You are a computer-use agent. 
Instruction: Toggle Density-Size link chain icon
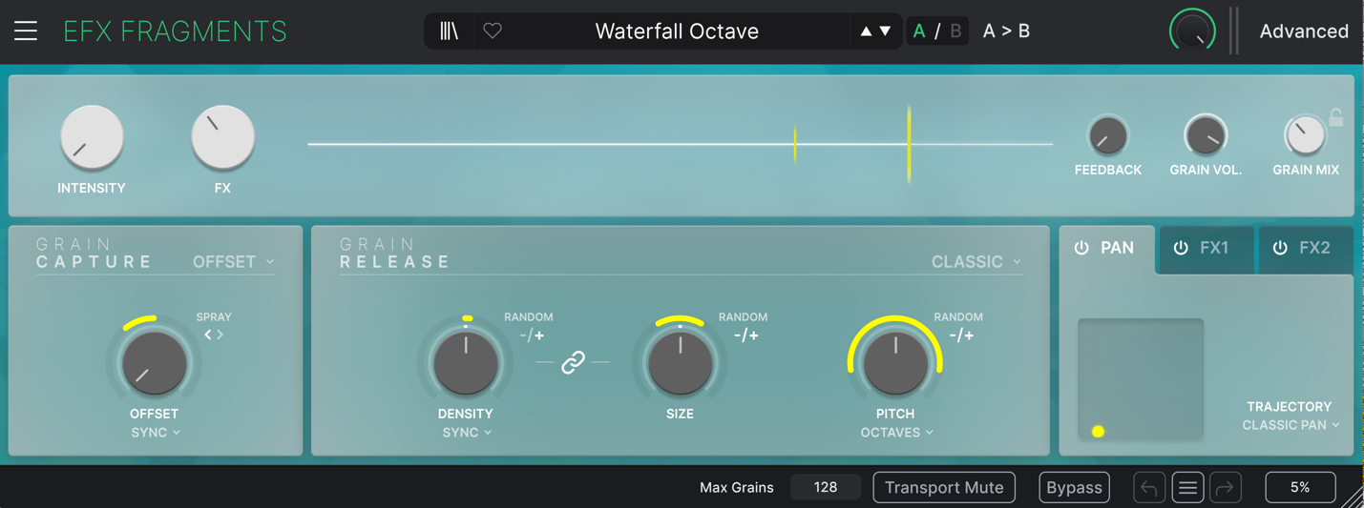pos(573,362)
